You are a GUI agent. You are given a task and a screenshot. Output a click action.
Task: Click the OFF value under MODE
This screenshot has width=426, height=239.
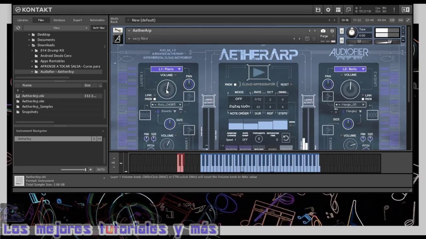coord(239,99)
